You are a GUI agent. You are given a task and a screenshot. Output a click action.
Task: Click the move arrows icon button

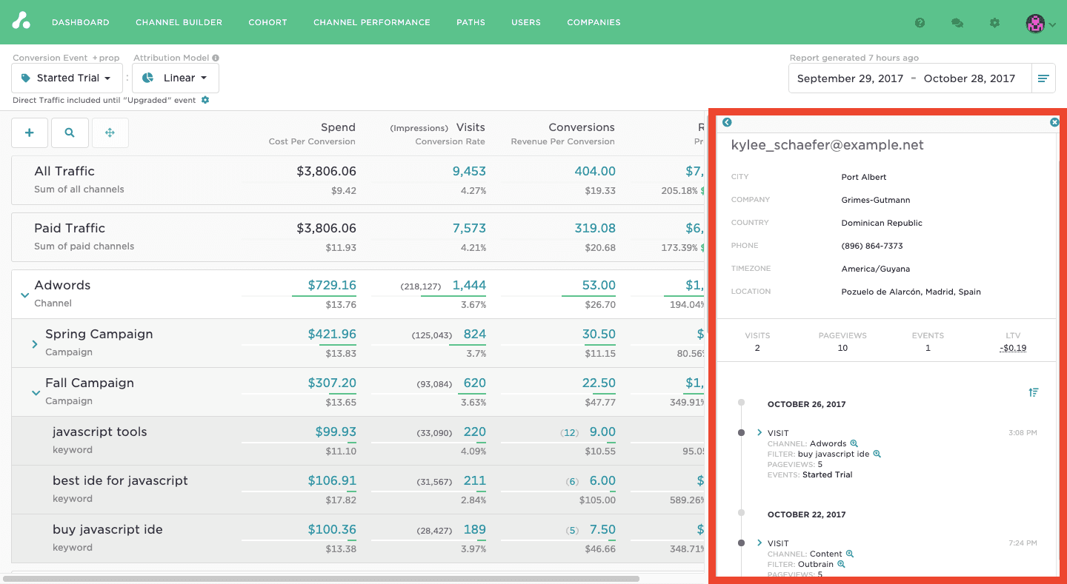pos(110,132)
